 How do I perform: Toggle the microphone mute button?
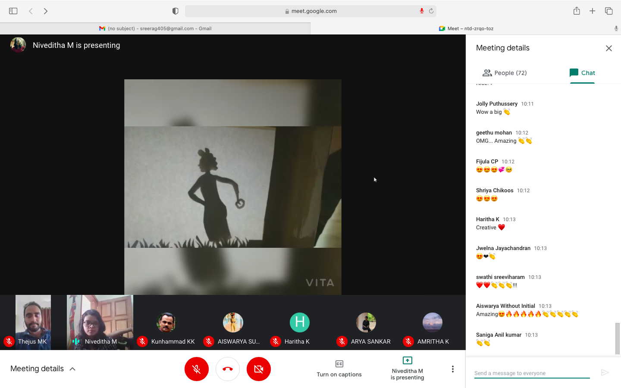pyautogui.click(x=197, y=369)
